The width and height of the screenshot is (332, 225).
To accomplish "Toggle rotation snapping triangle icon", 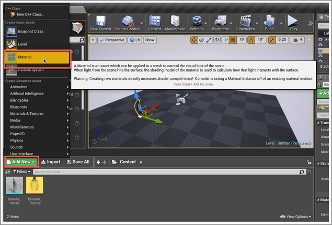I will click(x=251, y=40).
